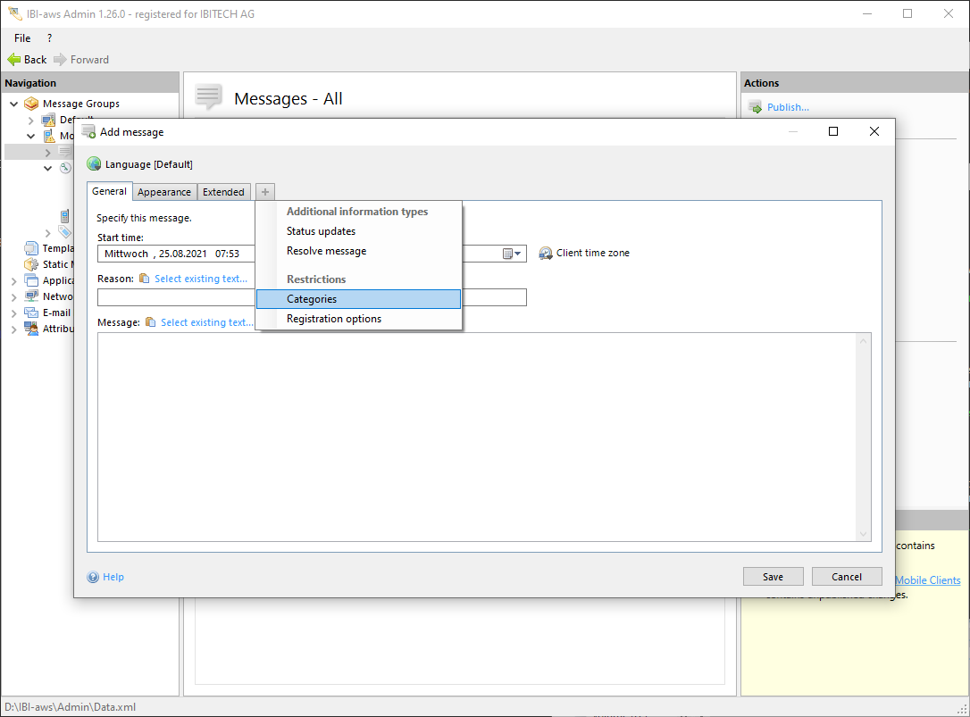Select Status updates in the popup menu
Screen dimensions: 970x717
point(321,231)
